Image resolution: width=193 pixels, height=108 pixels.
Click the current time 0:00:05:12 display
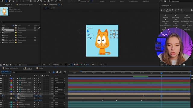(6, 72)
